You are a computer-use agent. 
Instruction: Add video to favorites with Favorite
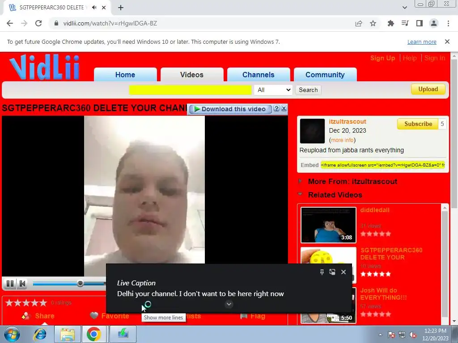[110, 316]
